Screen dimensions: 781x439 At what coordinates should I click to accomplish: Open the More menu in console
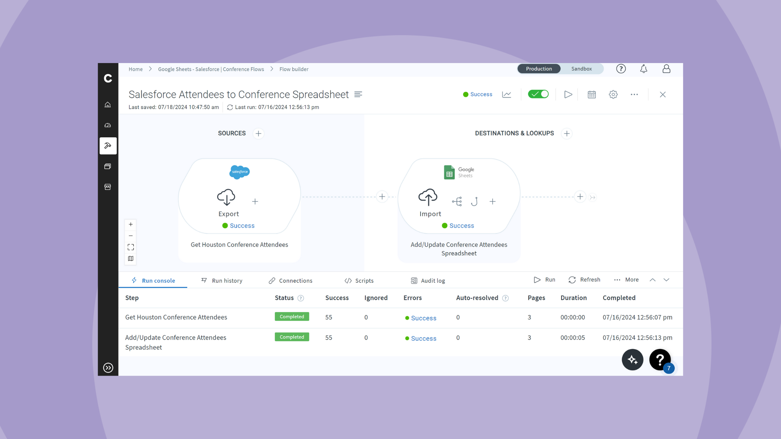[x=627, y=280]
